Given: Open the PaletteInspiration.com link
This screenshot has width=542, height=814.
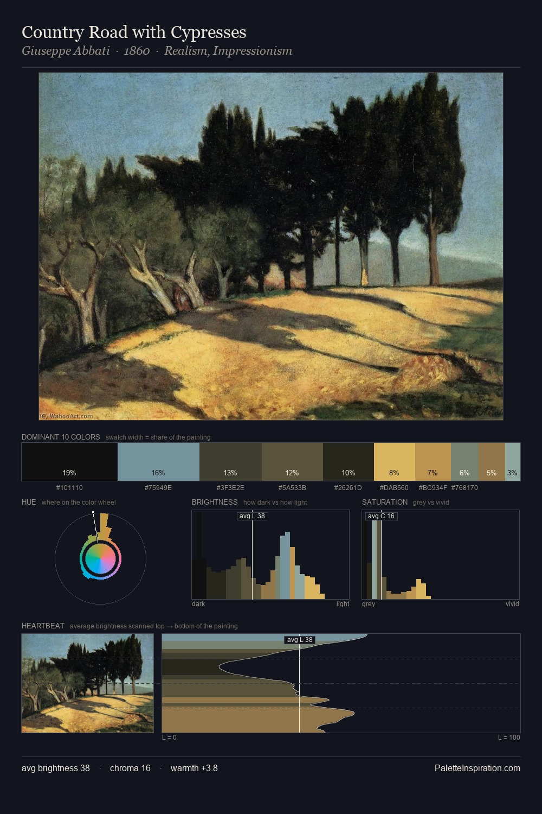Looking at the screenshot, I should [x=478, y=768].
